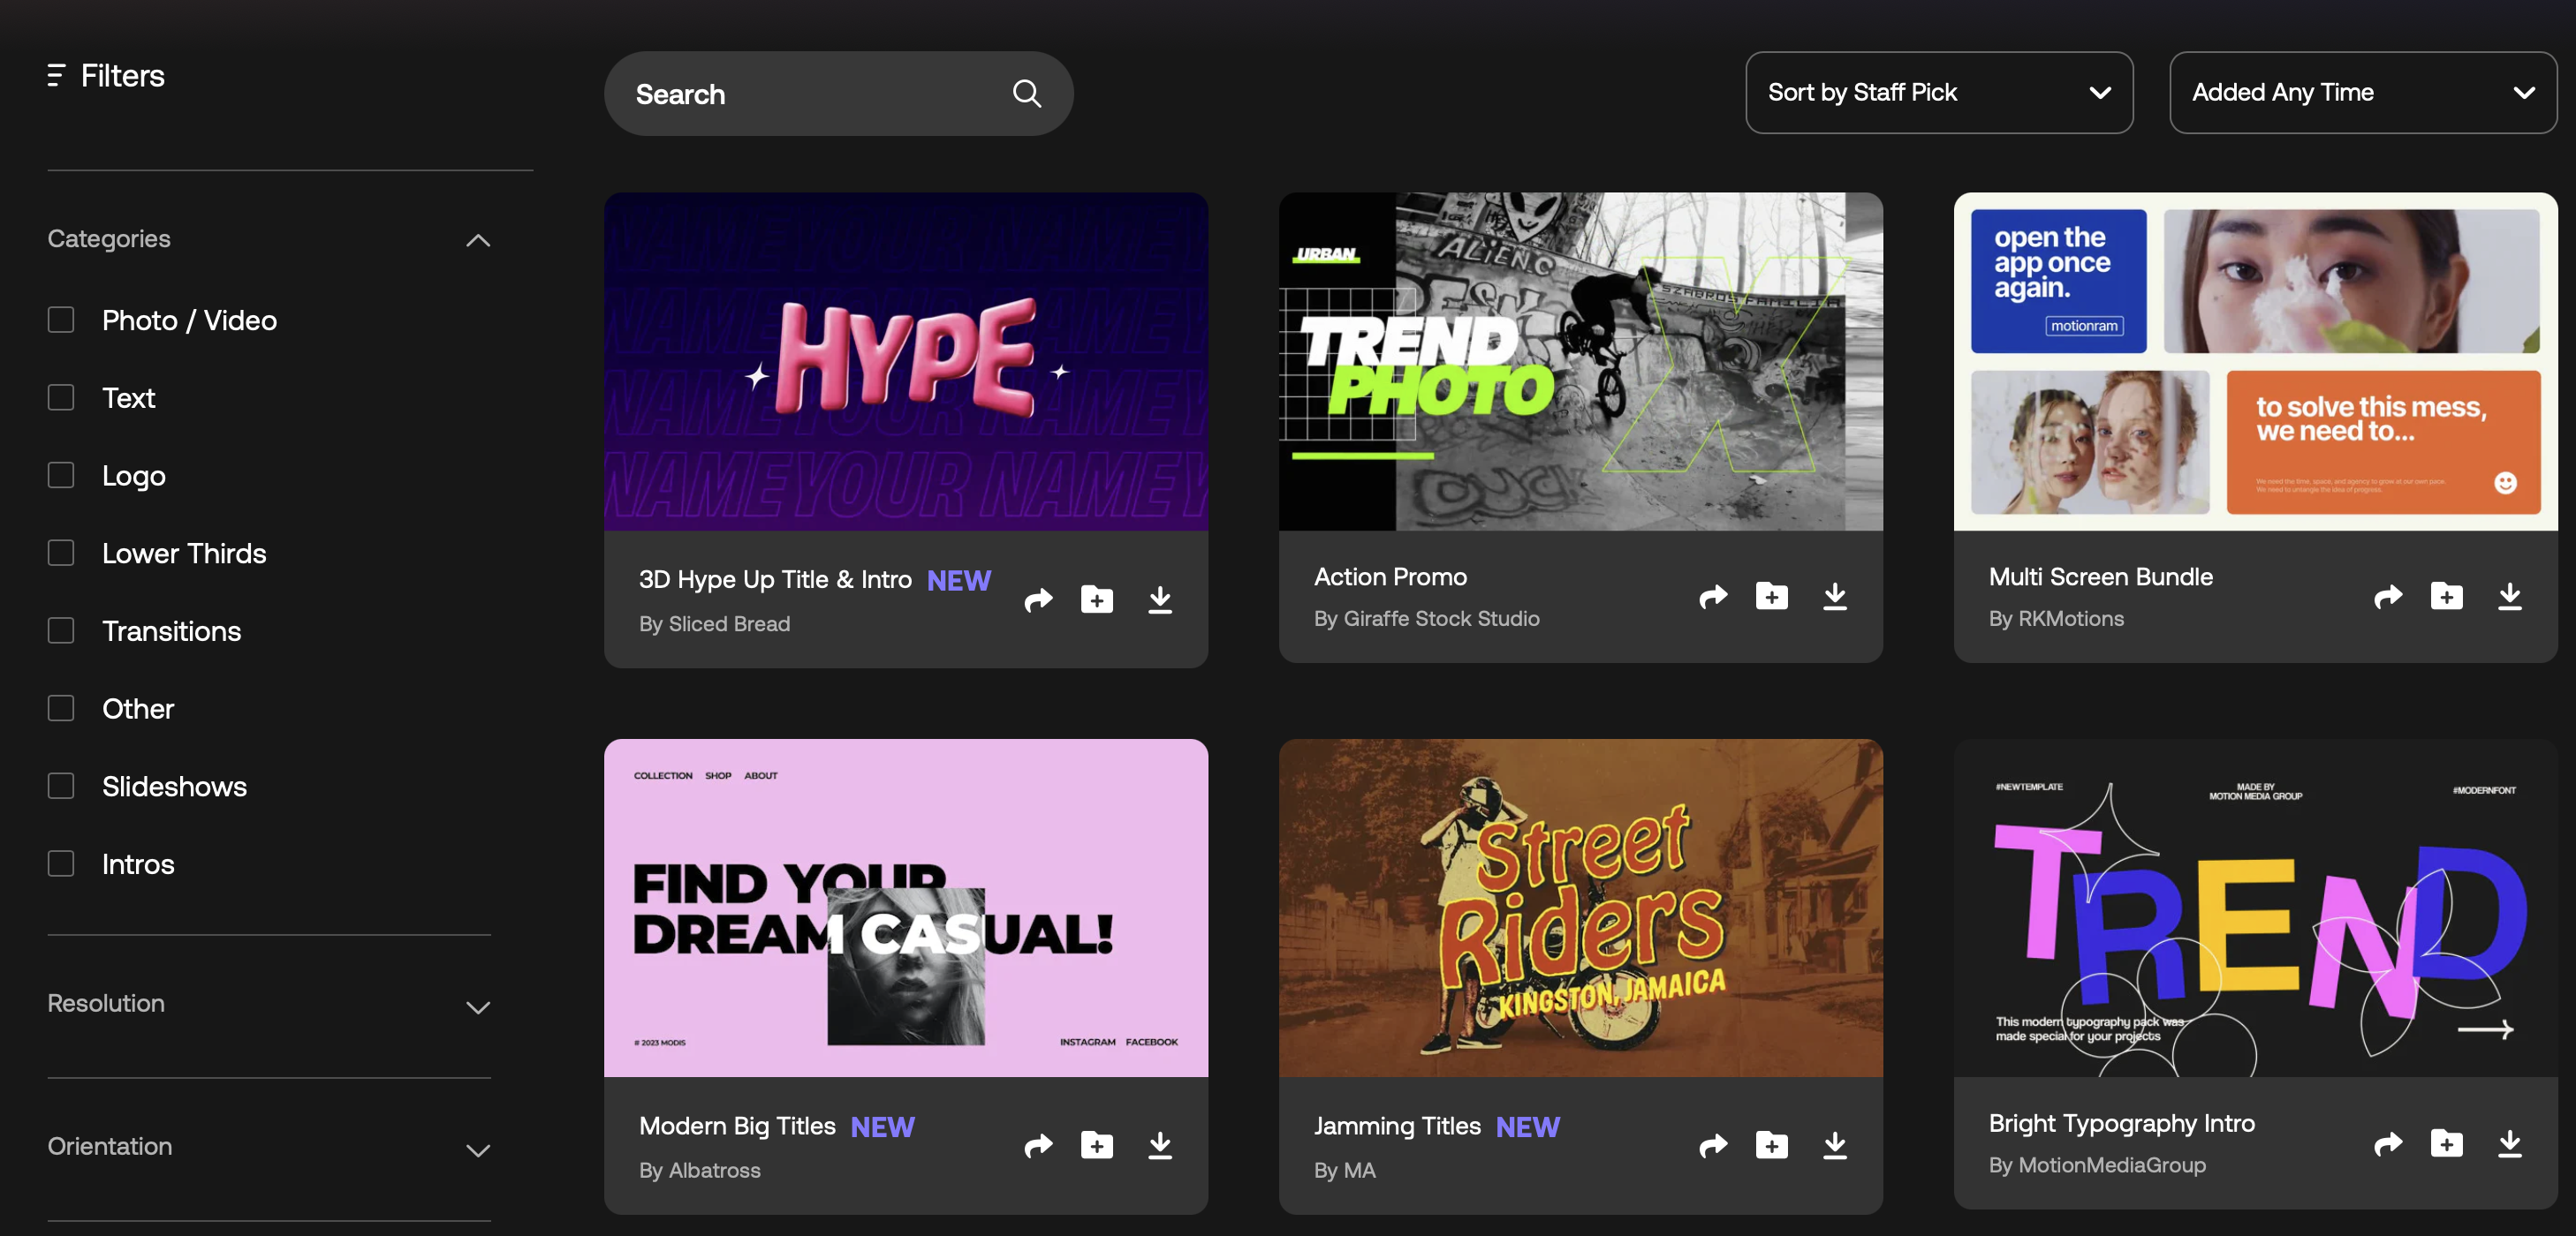Add Bright Typography Intro to a folder

tap(2446, 1143)
